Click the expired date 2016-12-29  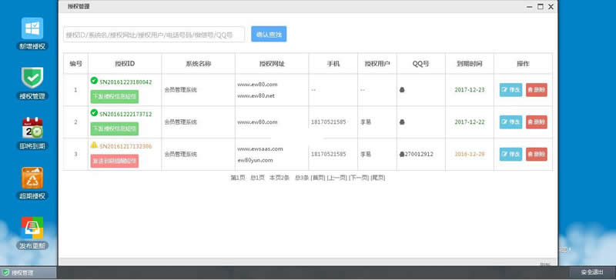coord(470,155)
